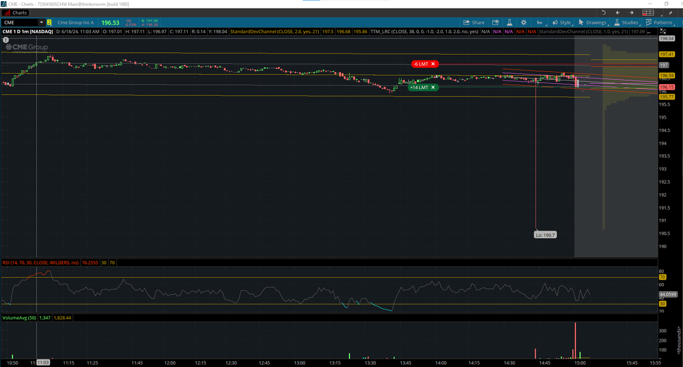Open the Share menu
Image resolution: width=683 pixels, height=367 pixels.
474,23
